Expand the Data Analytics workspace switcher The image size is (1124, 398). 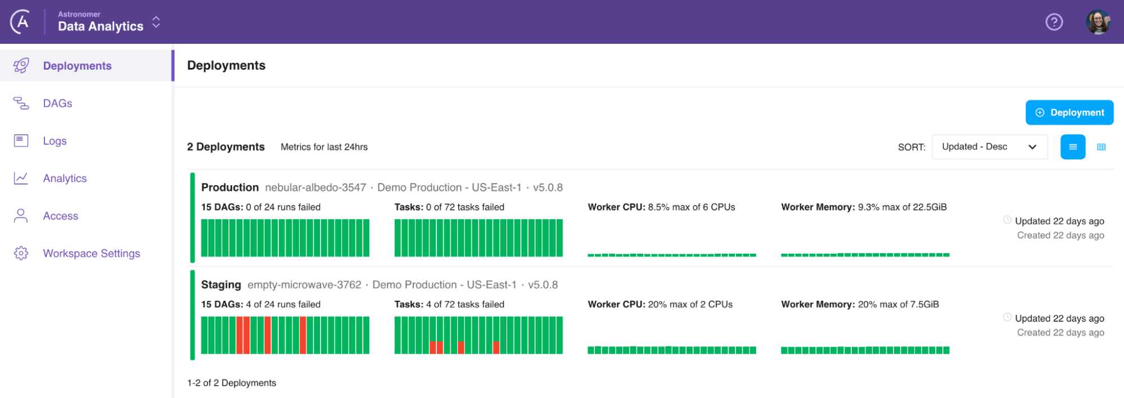pos(156,22)
